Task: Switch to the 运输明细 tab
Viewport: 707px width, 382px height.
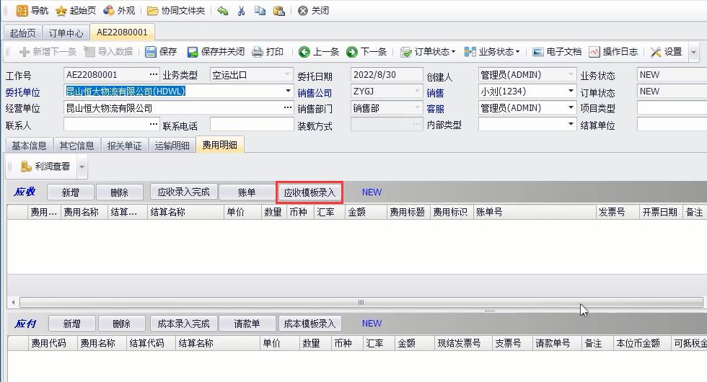Action: pyautogui.click(x=172, y=146)
